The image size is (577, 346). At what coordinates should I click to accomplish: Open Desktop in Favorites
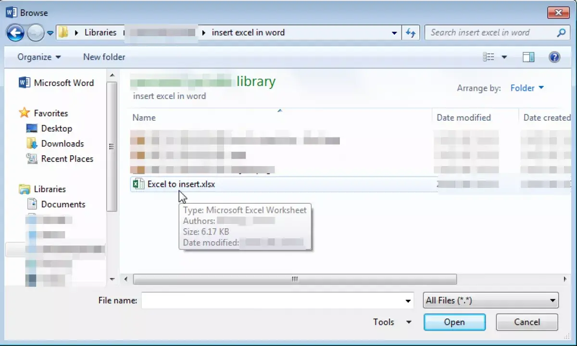coord(56,128)
